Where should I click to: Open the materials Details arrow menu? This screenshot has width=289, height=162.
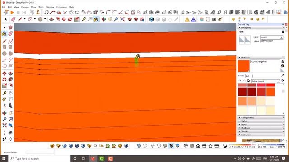(x=283, y=81)
